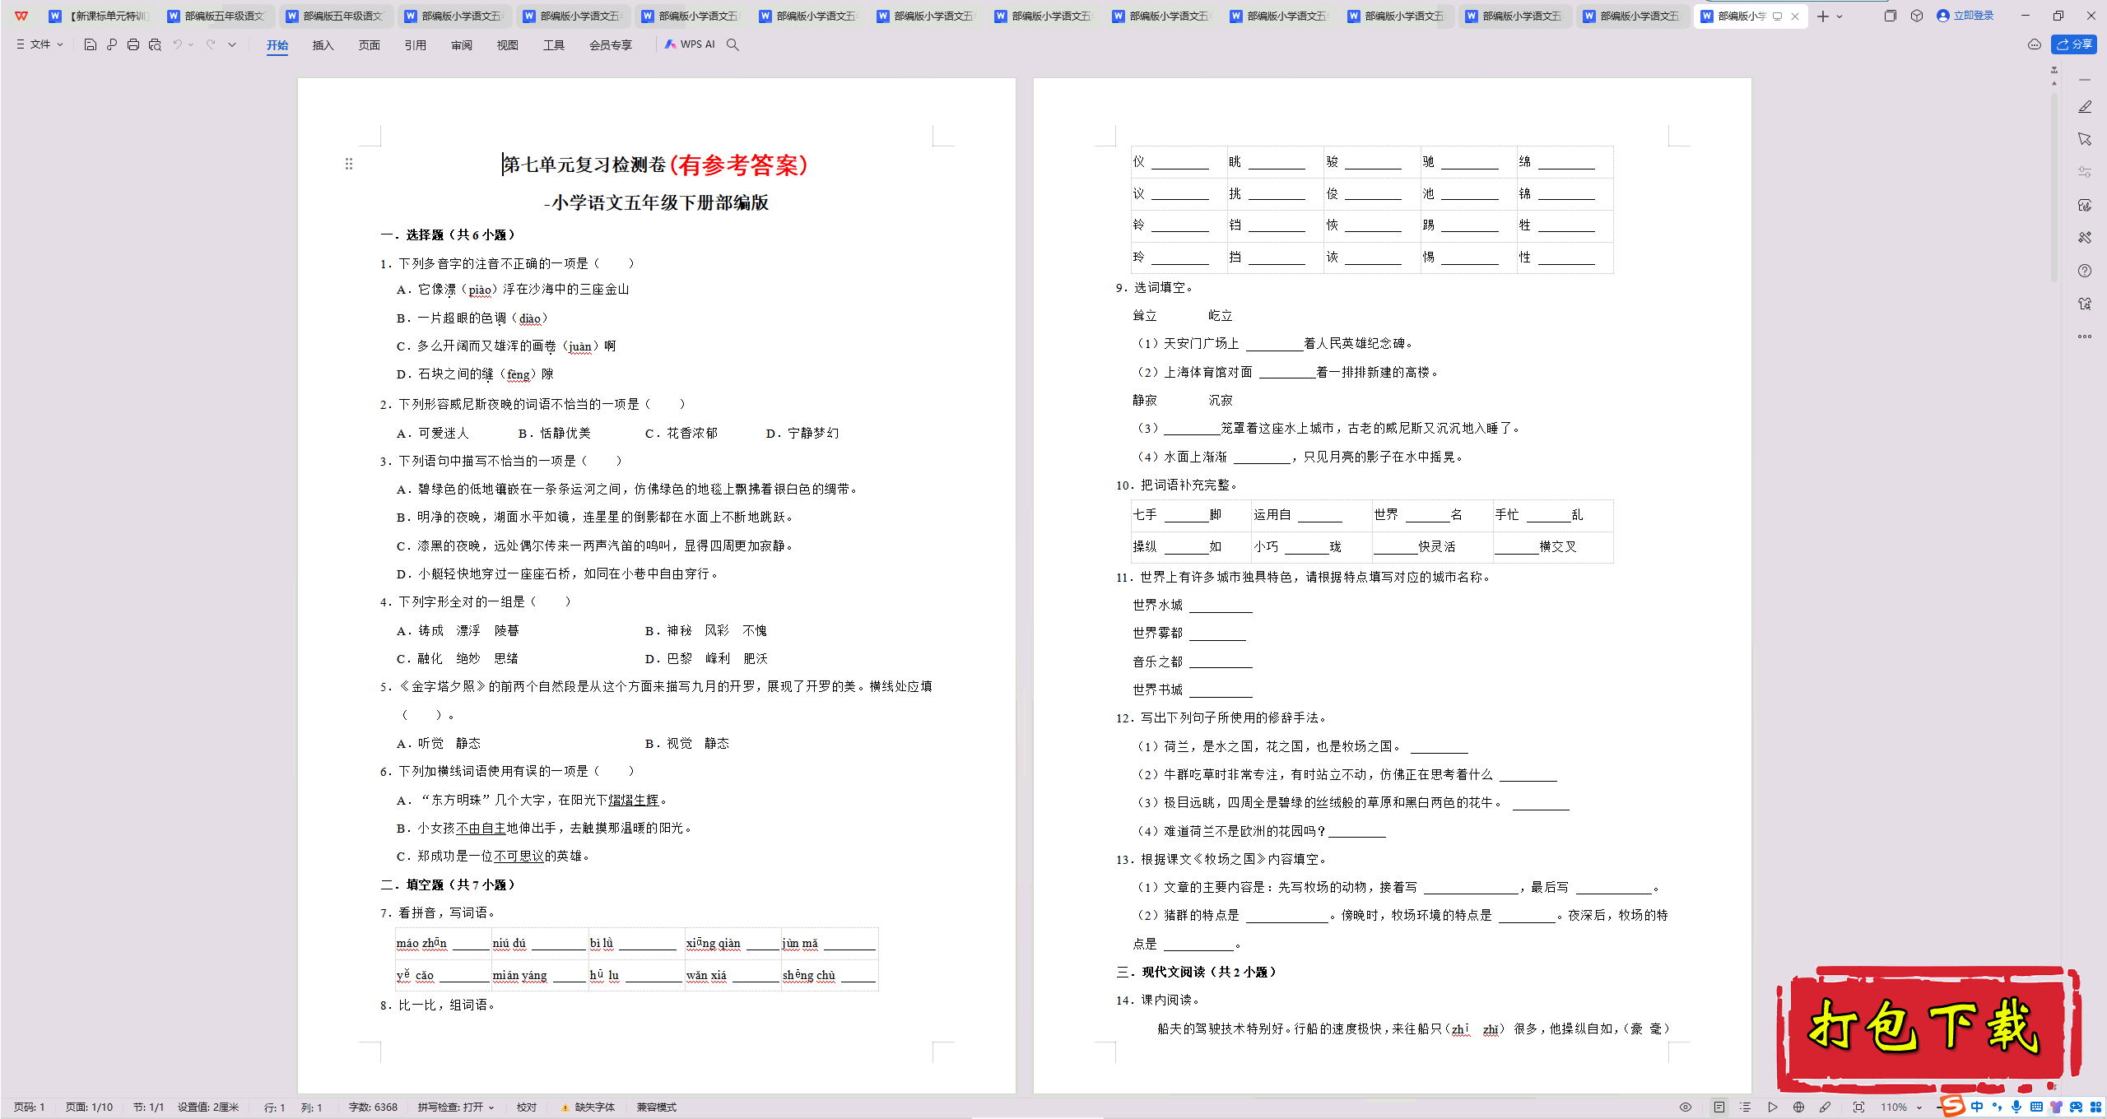Click the new tab plus icon

point(1823,16)
